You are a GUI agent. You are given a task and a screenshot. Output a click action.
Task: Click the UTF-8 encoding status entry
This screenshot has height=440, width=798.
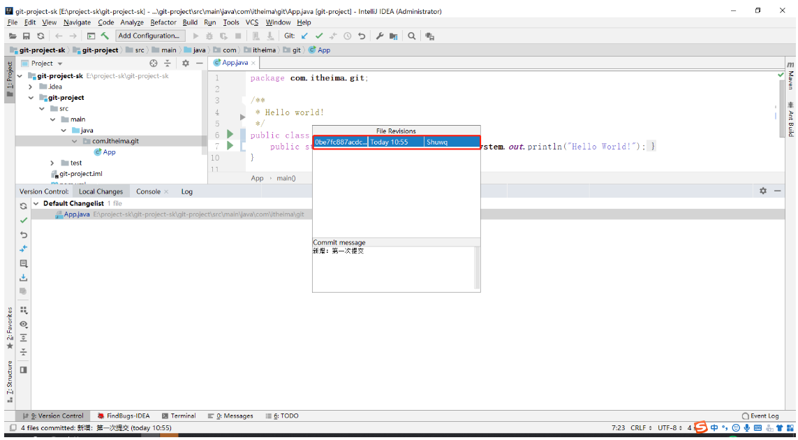point(670,427)
